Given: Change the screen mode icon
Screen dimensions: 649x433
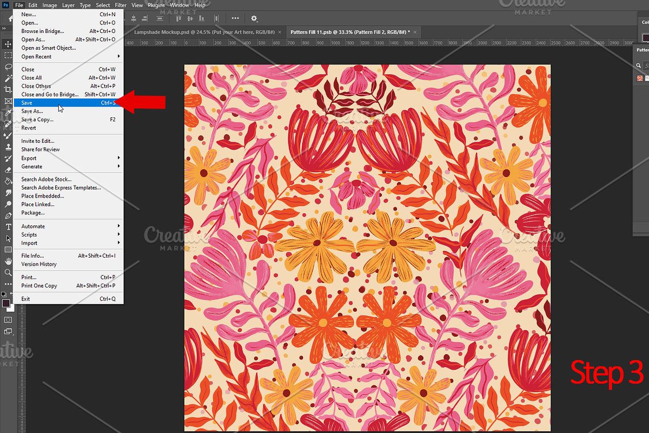Looking at the screenshot, I should (x=8, y=331).
